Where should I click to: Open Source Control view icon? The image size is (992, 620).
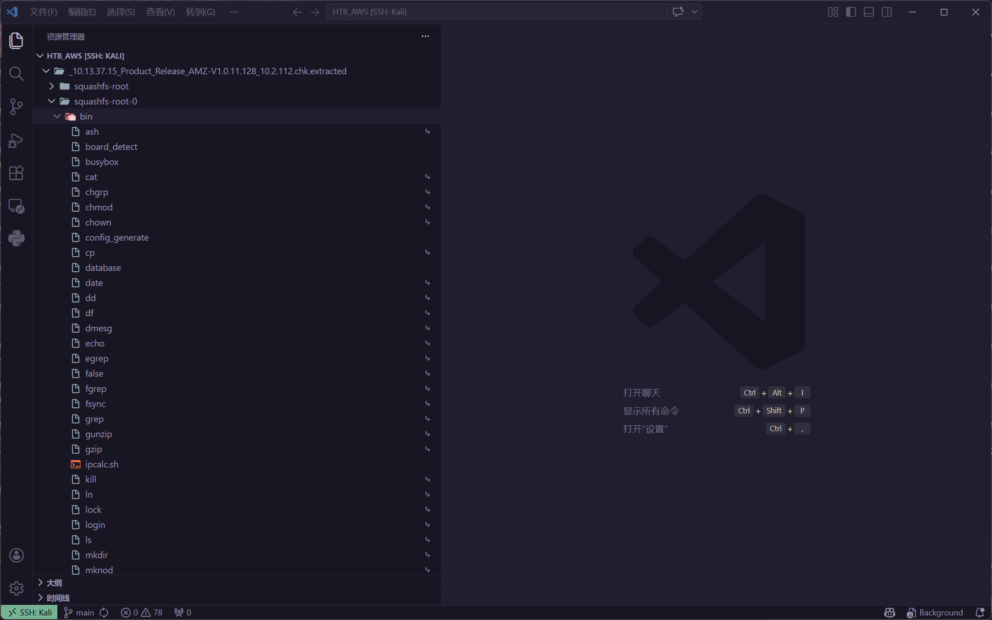coord(17,107)
